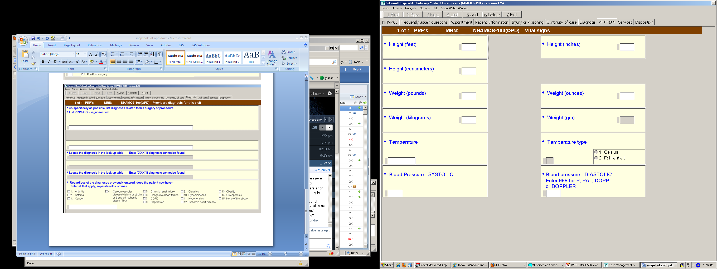The height and width of the screenshot is (269, 717).
Task: Apply the text highlight color in Word
Action: tap(92, 62)
